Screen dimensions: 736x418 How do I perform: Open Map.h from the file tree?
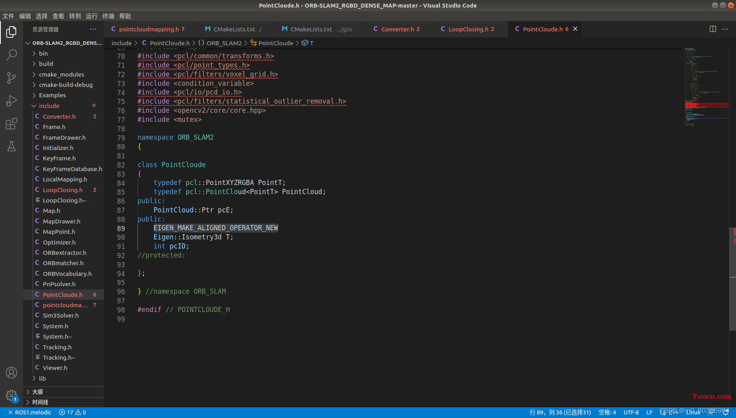coord(64,211)
